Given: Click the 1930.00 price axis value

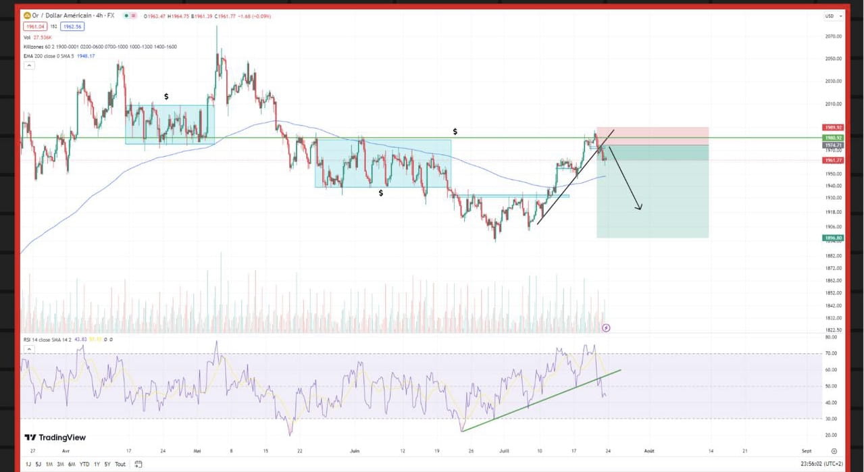Looking at the screenshot, I should coord(834,198).
